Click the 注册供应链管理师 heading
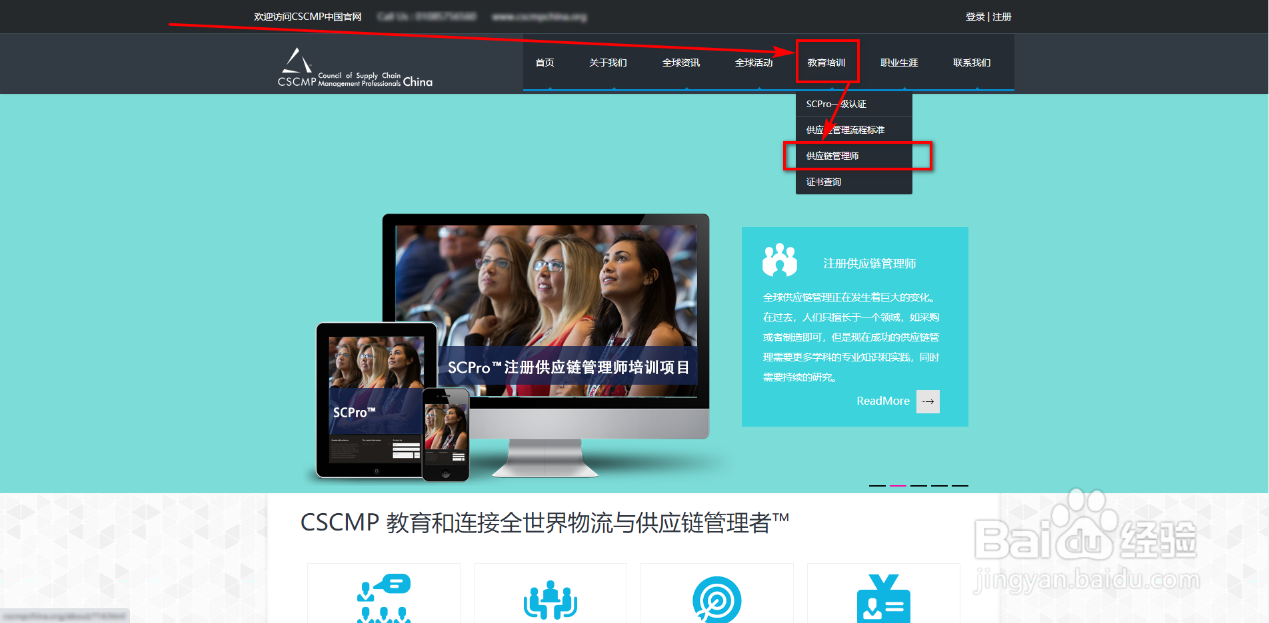 pyautogui.click(x=870, y=264)
